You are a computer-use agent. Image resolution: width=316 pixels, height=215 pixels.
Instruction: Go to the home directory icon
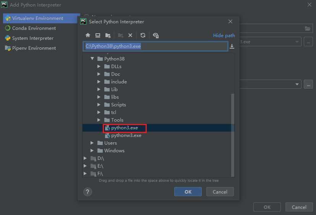coord(88,35)
